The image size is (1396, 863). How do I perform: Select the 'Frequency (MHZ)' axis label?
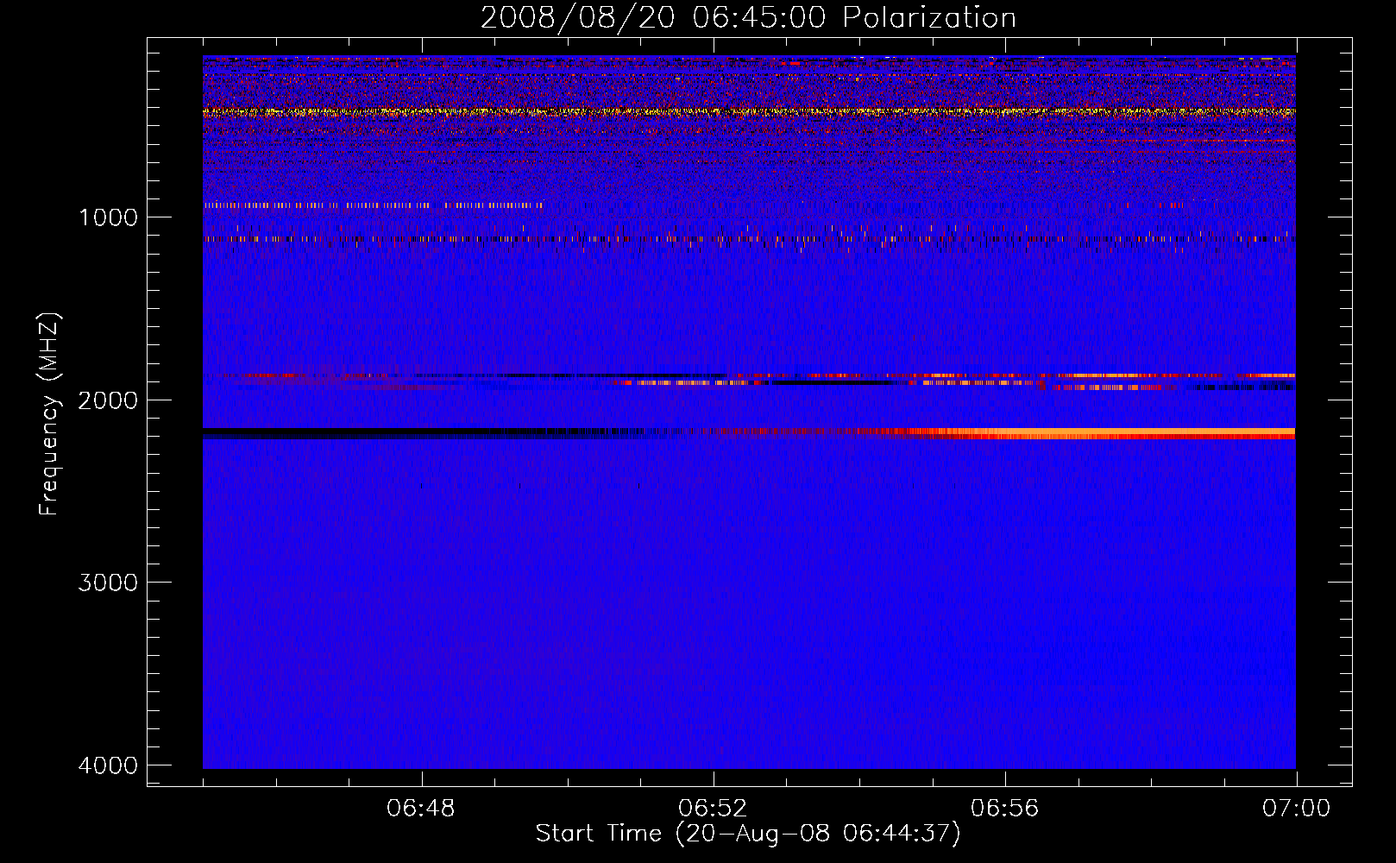50,414
